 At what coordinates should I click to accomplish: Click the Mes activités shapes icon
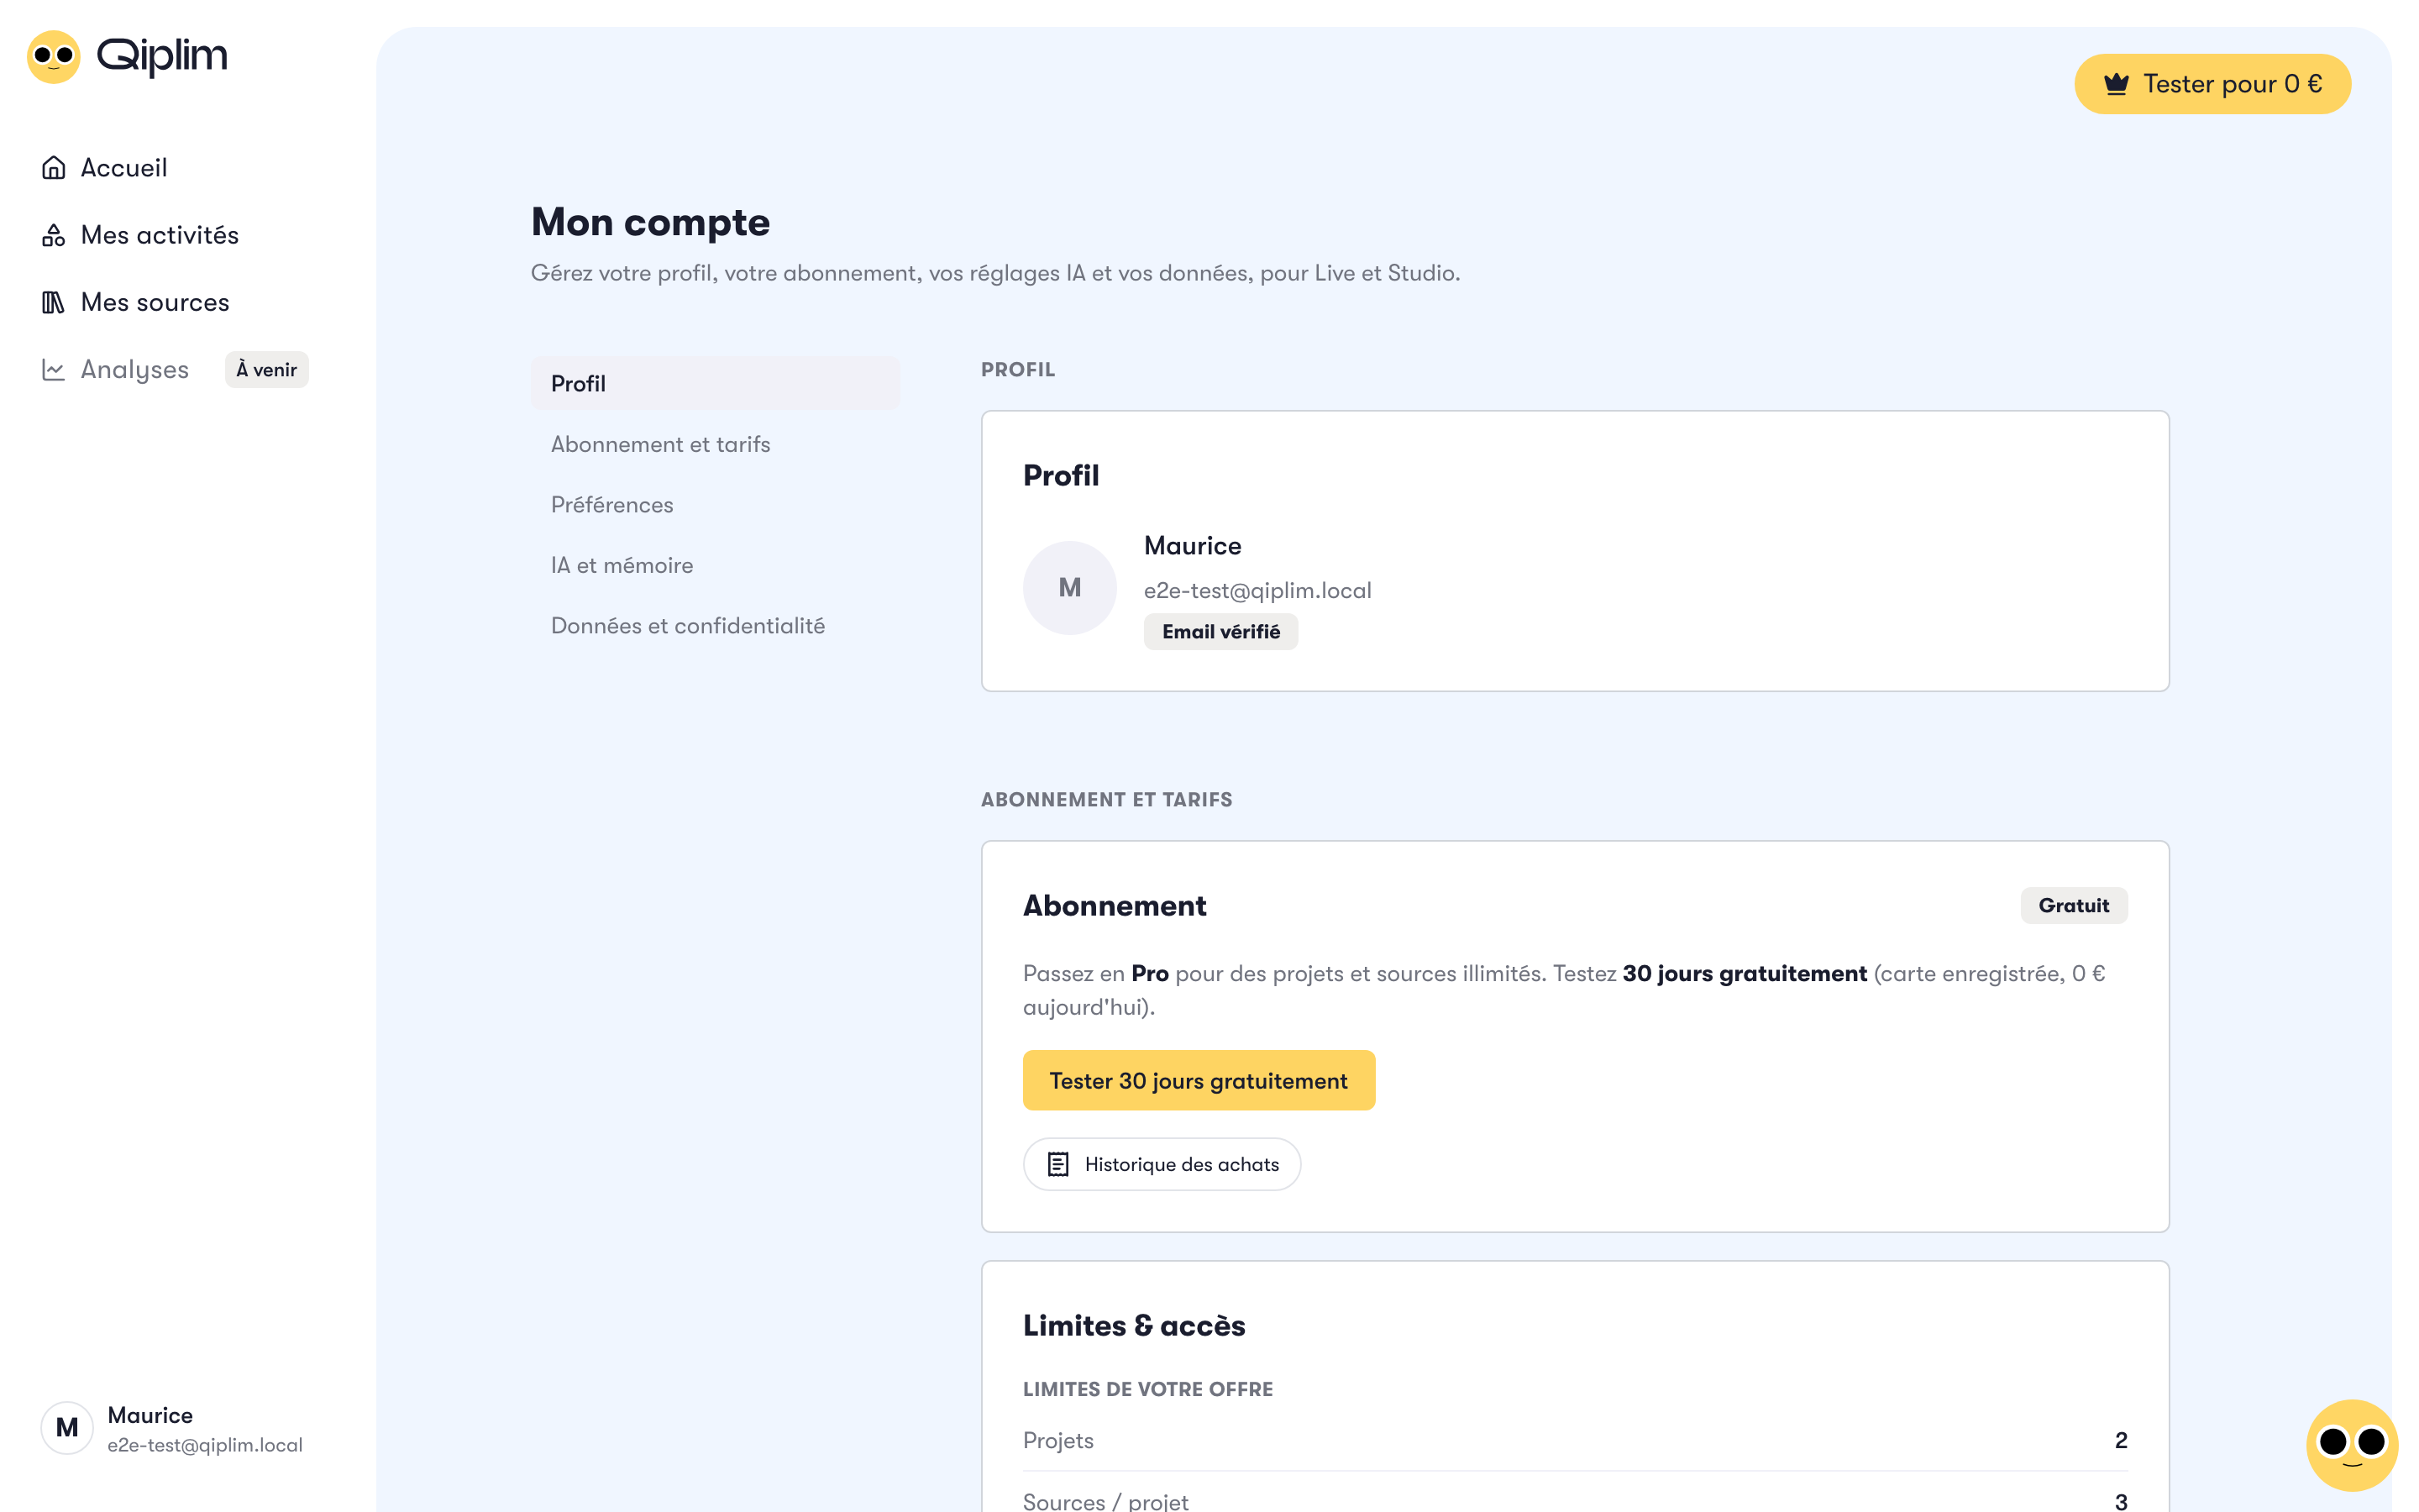[53, 235]
